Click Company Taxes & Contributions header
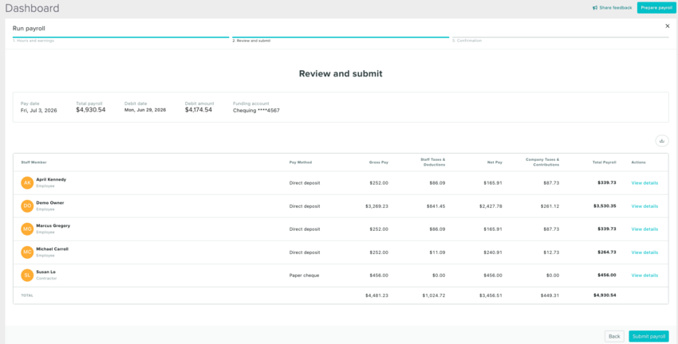This screenshot has width=678, height=344. click(542, 162)
